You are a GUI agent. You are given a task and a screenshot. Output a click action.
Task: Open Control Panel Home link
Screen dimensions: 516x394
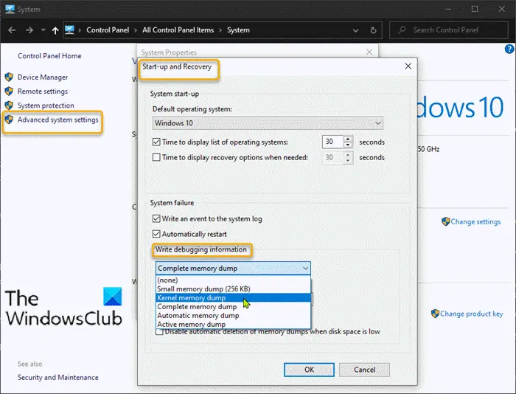click(x=49, y=56)
